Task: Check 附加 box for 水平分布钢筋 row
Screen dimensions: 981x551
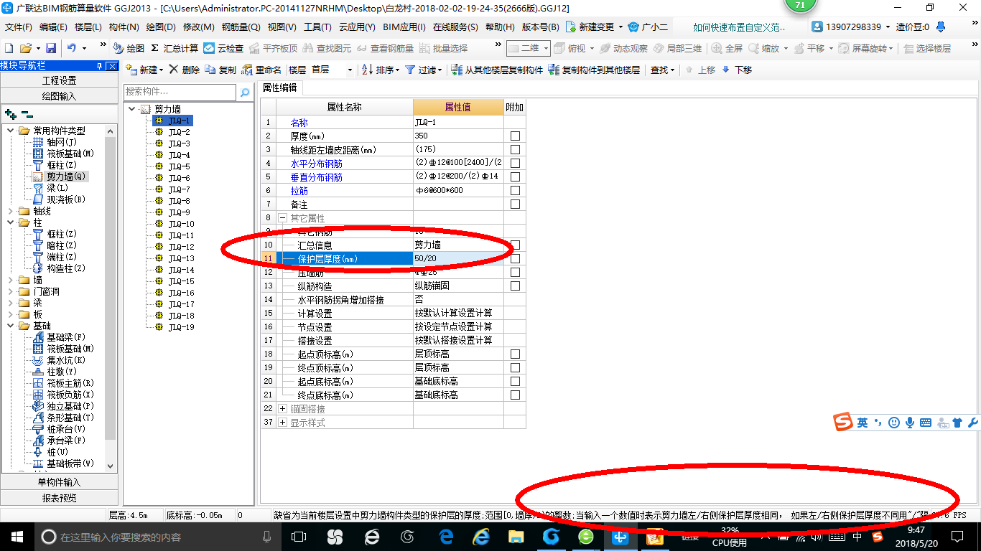Action: click(515, 164)
